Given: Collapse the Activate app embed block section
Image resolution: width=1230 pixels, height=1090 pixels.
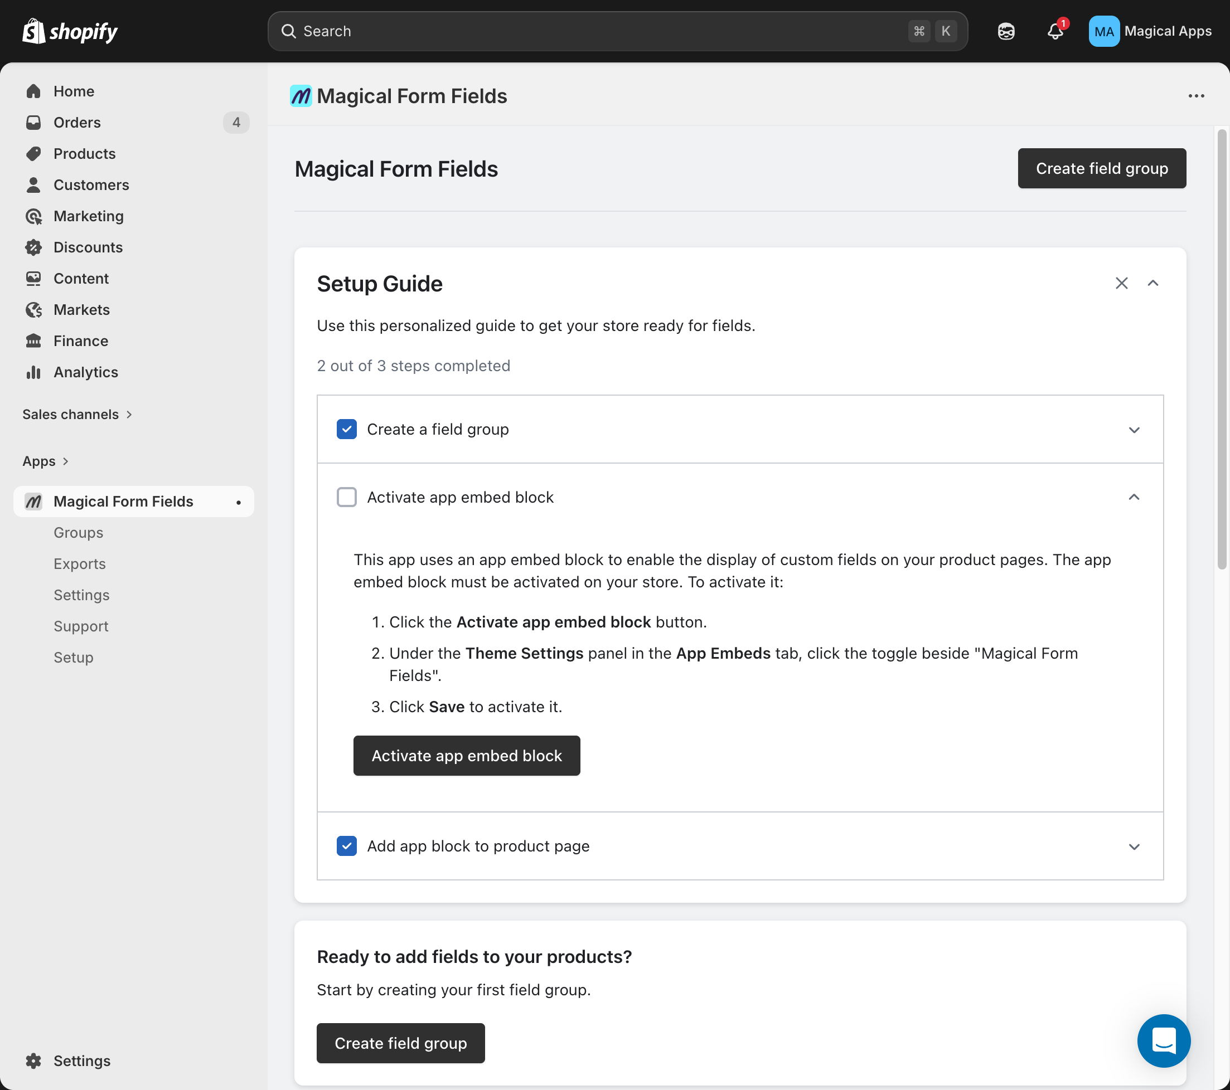Looking at the screenshot, I should point(1134,497).
